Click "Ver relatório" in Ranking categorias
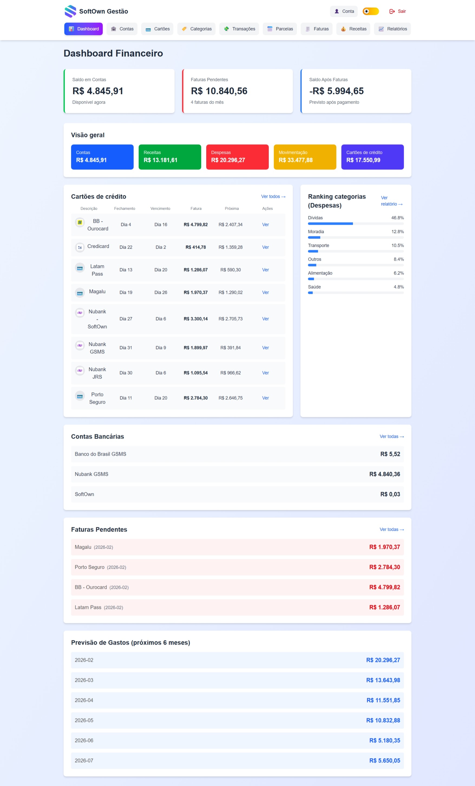This screenshot has width=475, height=786. [x=391, y=201]
